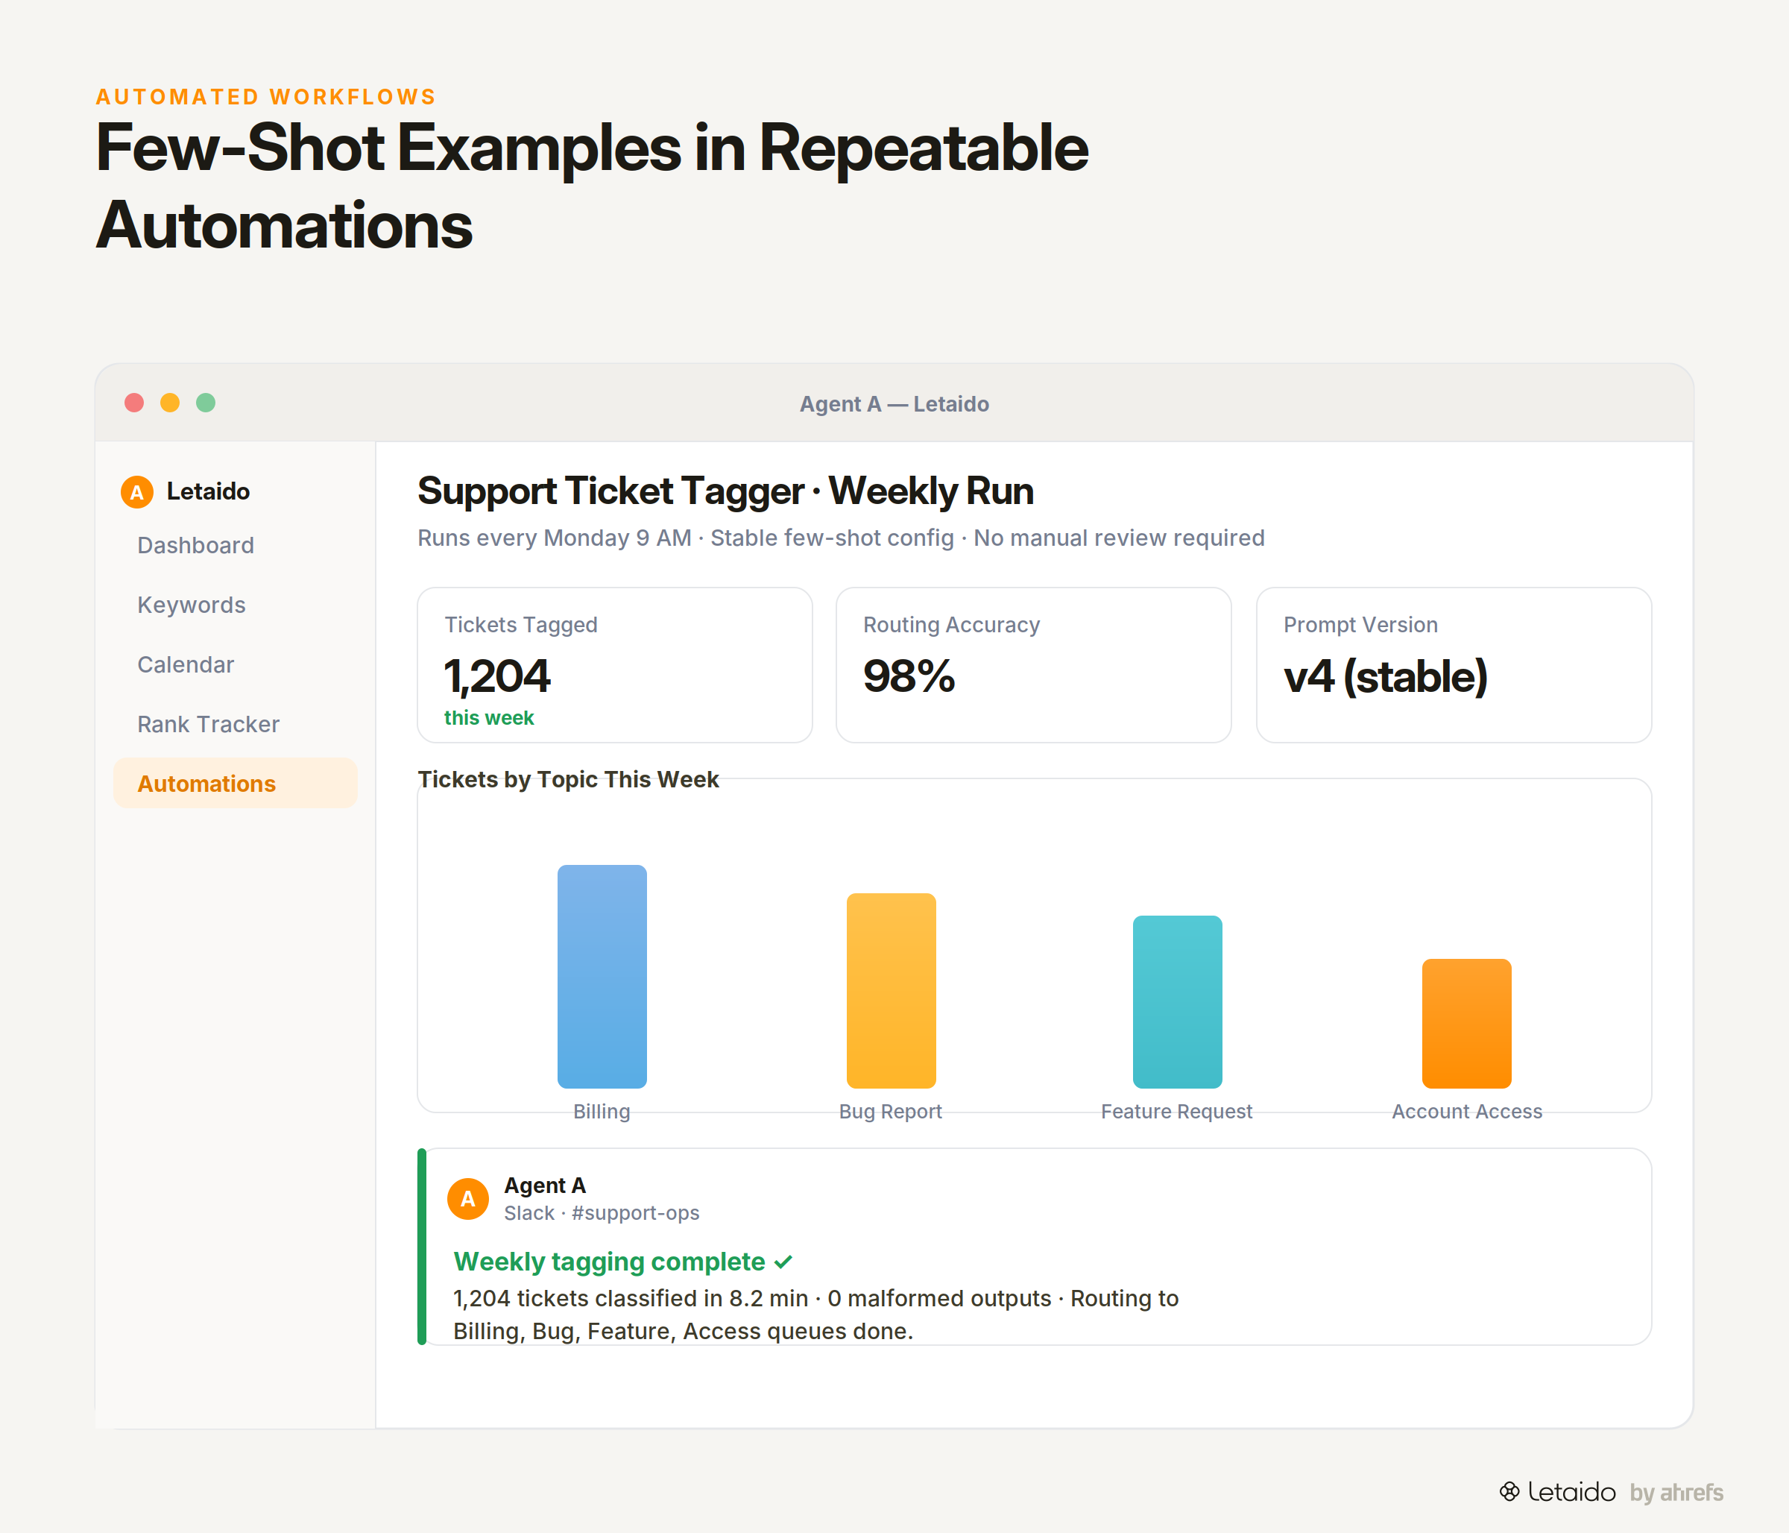Screen dimensions: 1789x1533
Task: Open the Prompt Version v4 card
Action: pyautogui.click(x=1454, y=665)
